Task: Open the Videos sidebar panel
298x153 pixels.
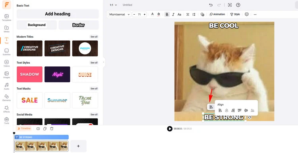Action: pos(6,63)
